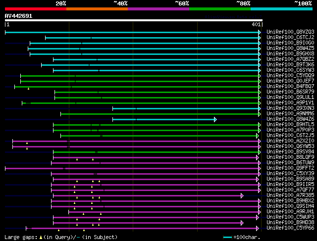Click the UniRef100_Q9SIH4 hit label
Image resolution: width=317 pixels, height=241 pixels.
290,206
